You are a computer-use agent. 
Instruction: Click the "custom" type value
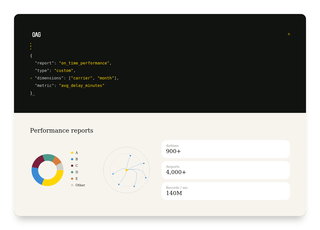click(64, 71)
